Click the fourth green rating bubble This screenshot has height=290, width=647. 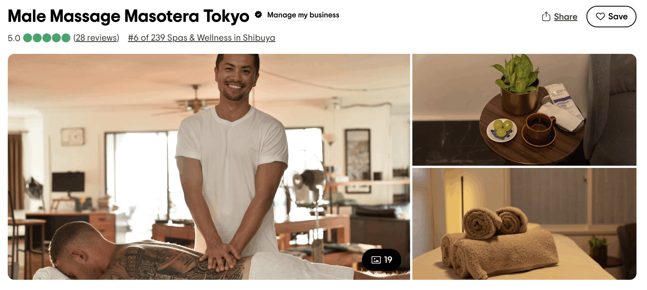click(57, 38)
